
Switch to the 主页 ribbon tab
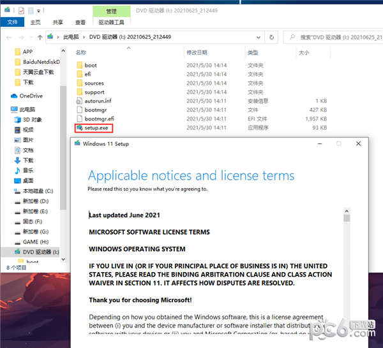pos(35,22)
